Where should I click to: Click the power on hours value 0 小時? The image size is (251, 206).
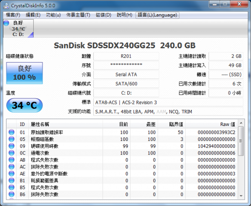pyautogui.click(x=226, y=93)
